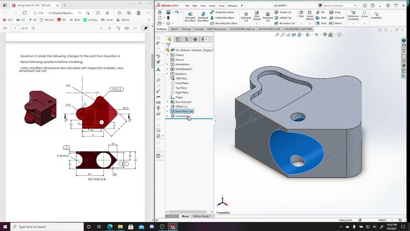The height and width of the screenshot is (231, 410).
Task: Expand the Solid Bodies(1) folder
Action: pyautogui.click(x=167, y=69)
